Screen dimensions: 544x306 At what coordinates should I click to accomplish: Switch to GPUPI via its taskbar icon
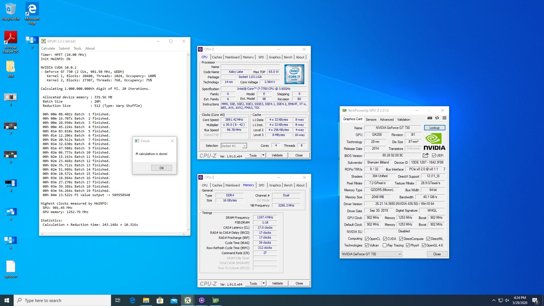(188, 300)
